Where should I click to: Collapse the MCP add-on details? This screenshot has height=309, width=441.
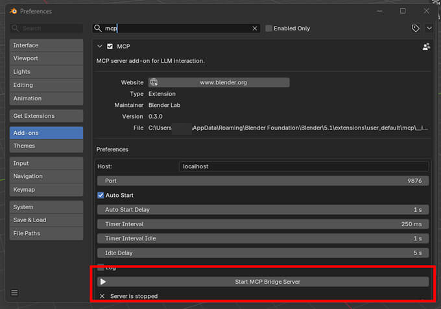(x=100, y=47)
